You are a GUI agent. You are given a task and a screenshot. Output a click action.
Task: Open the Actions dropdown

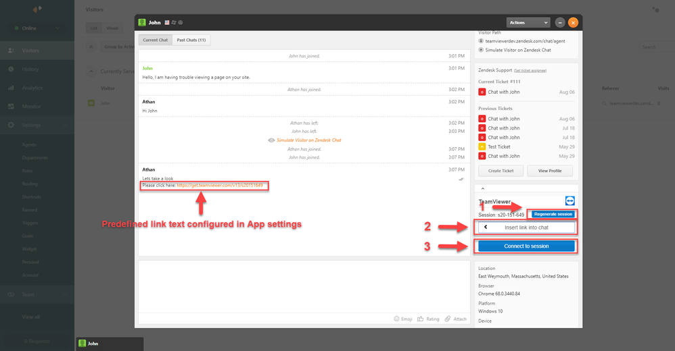[x=528, y=22]
